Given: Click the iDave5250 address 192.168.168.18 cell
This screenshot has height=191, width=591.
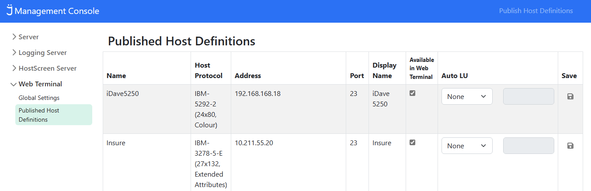Looking at the screenshot, I should [x=257, y=93].
